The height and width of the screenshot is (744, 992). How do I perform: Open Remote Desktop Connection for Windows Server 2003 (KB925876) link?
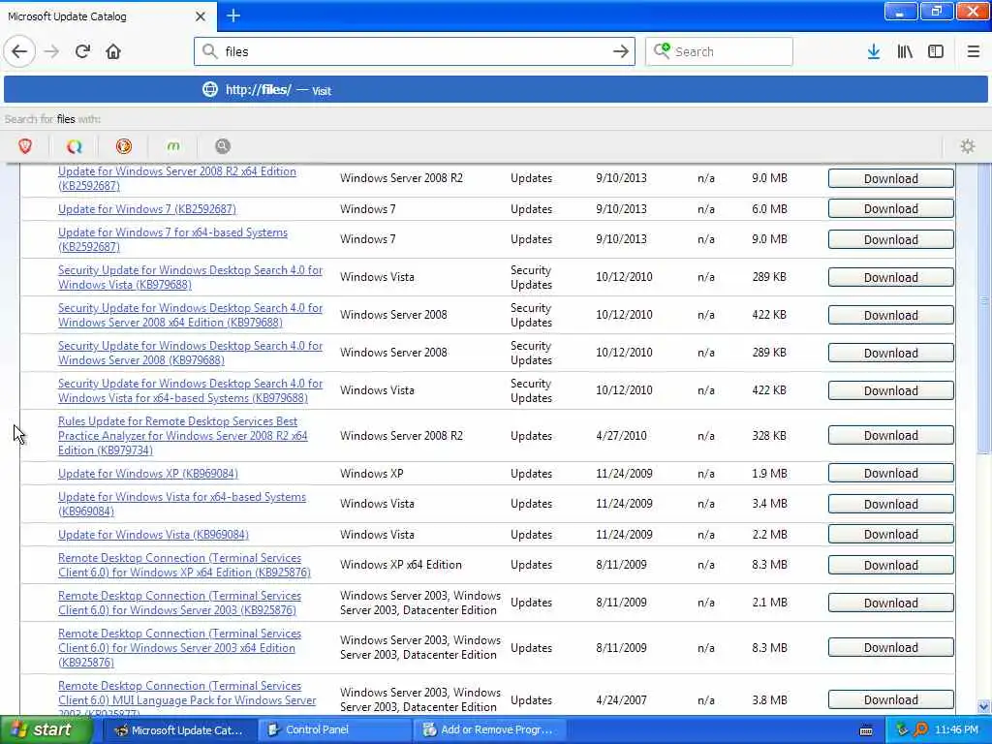(179, 603)
